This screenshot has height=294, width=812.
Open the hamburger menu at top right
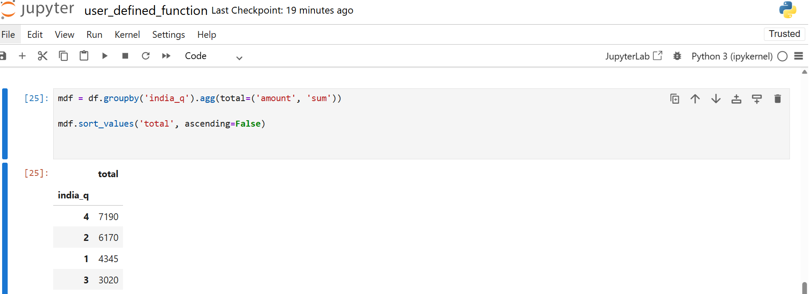click(x=799, y=56)
